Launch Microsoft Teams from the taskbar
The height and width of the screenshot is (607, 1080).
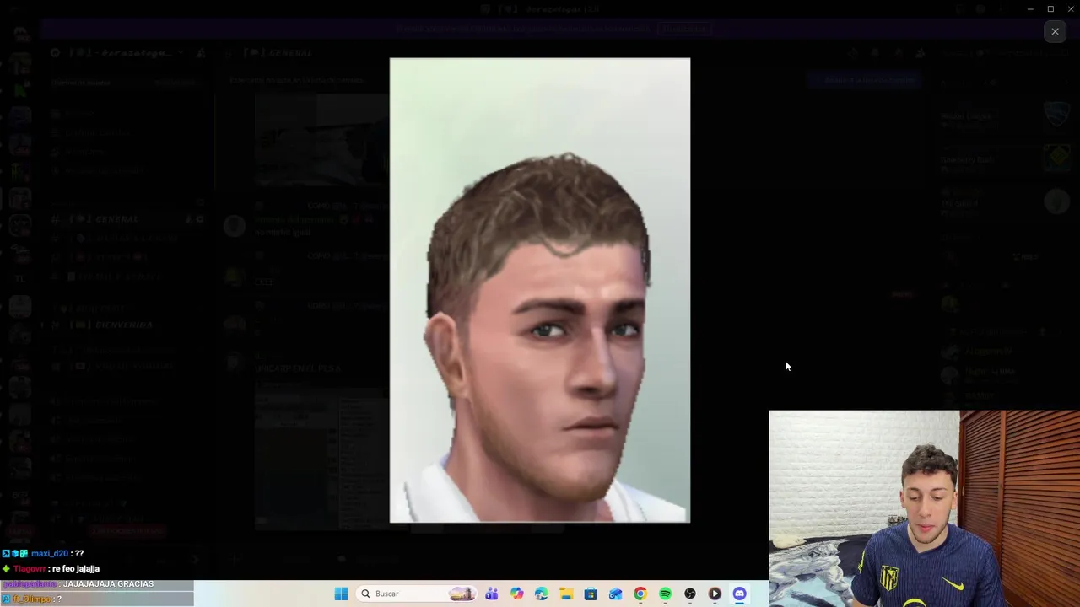492,594
